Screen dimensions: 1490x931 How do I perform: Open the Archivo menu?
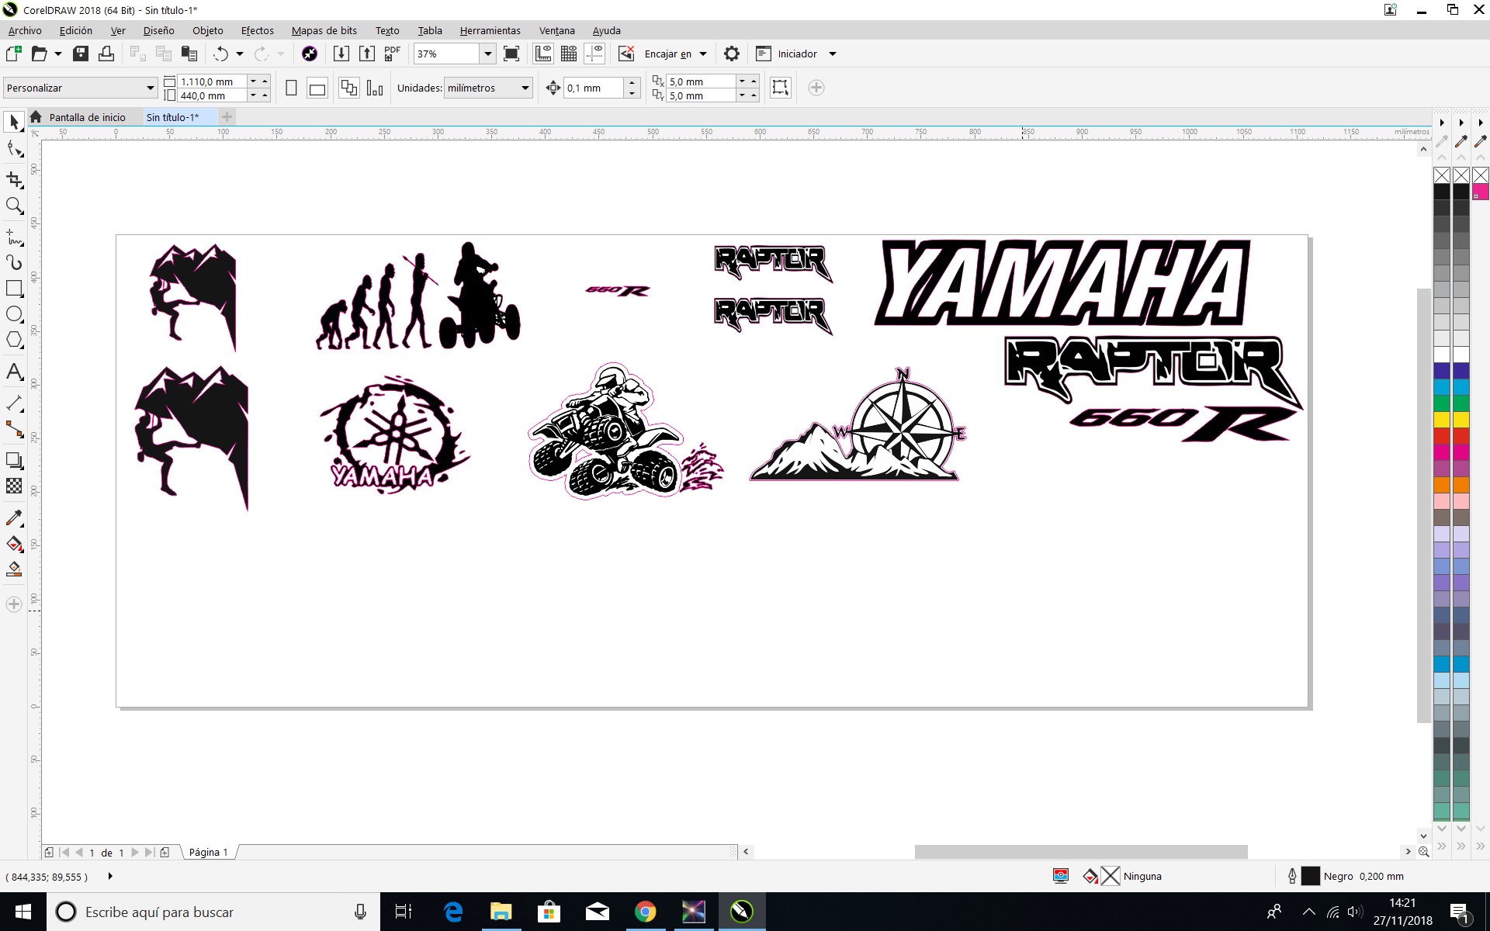25,30
